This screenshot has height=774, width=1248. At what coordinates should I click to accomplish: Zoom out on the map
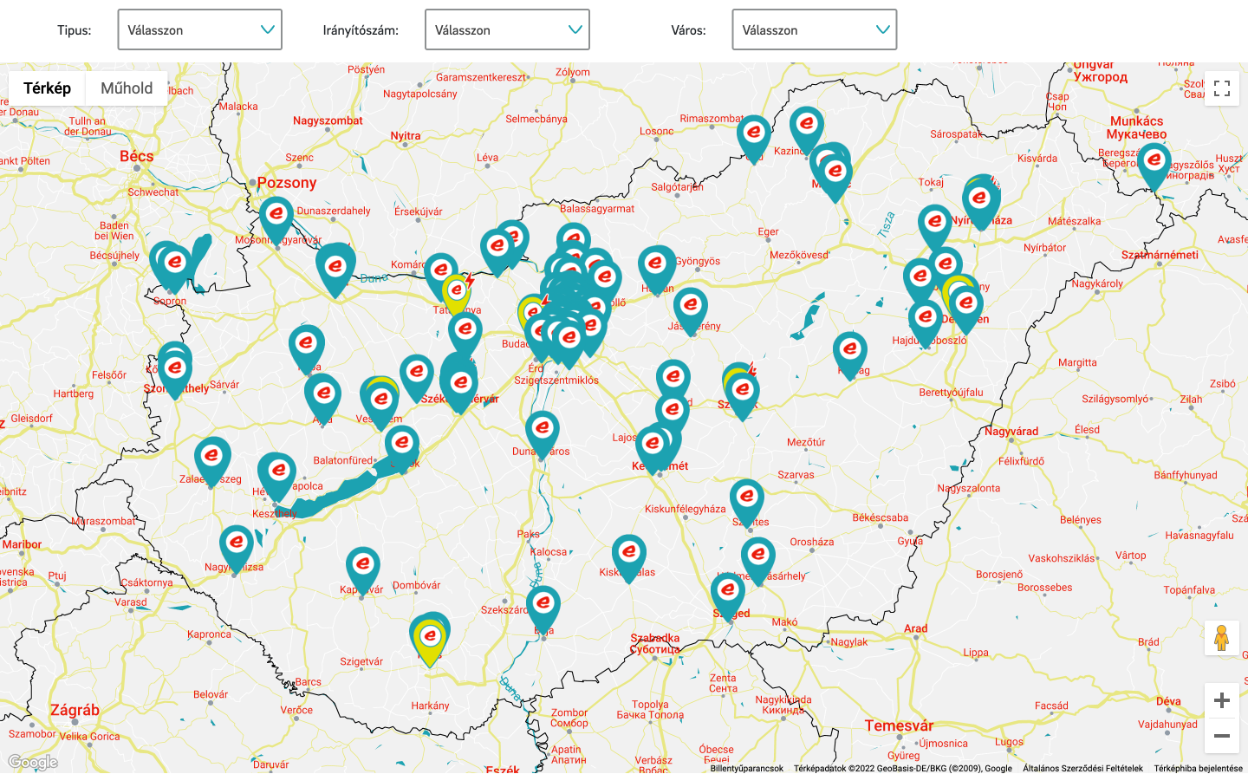click(1222, 736)
